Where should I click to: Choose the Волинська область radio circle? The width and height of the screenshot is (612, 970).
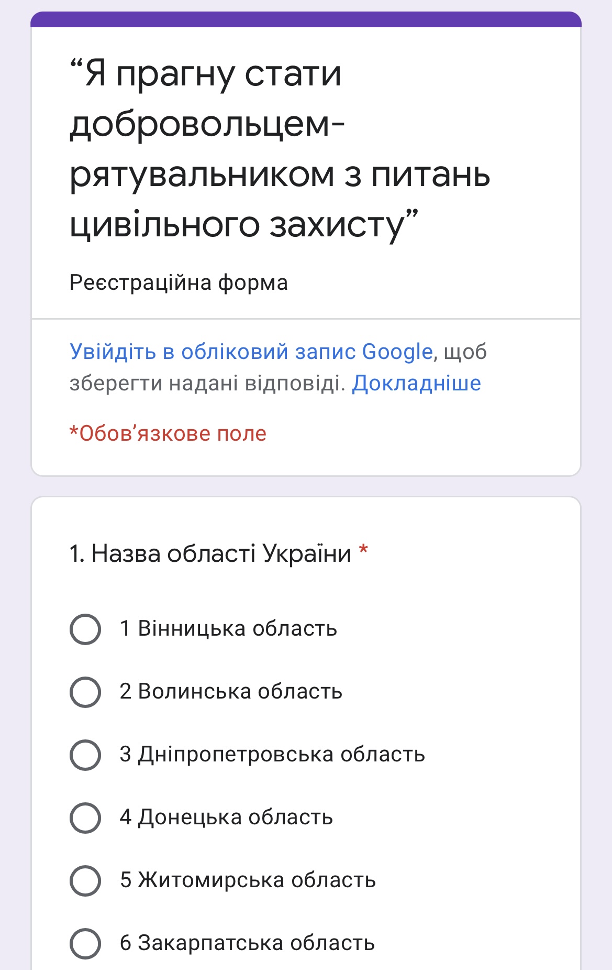coord(85,692)
